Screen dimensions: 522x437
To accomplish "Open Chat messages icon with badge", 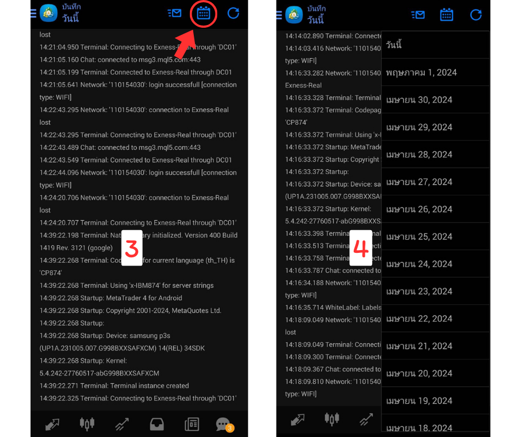I will [x=224, y=425].
